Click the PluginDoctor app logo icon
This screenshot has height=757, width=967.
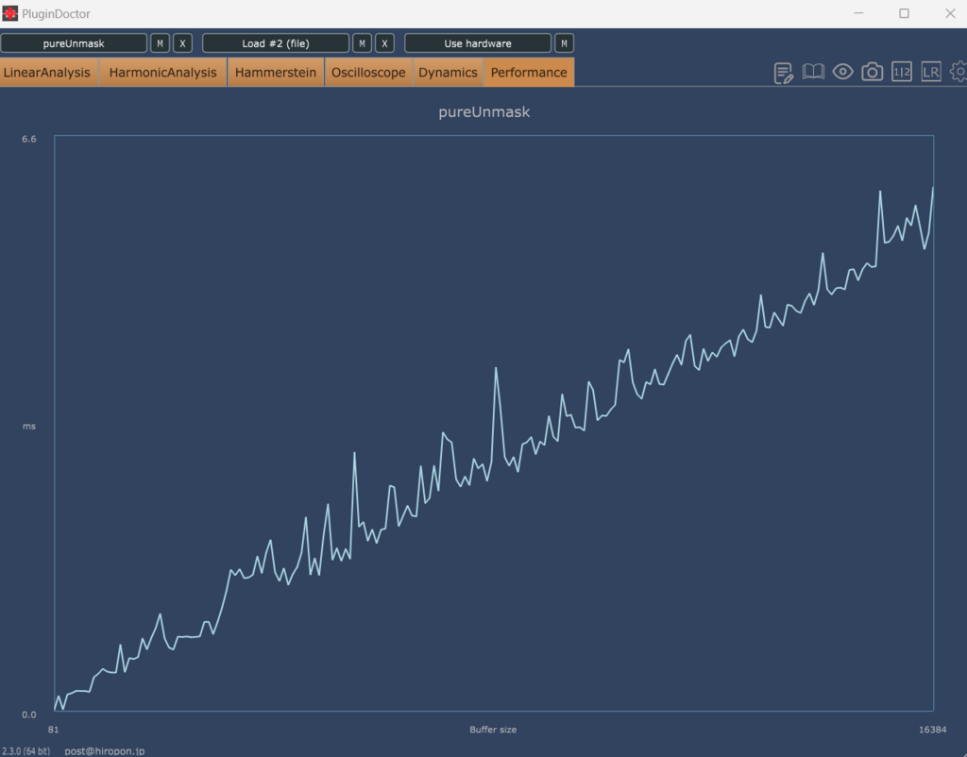point(9,13)
